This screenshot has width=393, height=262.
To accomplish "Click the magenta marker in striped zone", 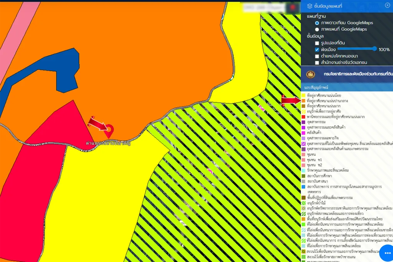I will point(210,171).
